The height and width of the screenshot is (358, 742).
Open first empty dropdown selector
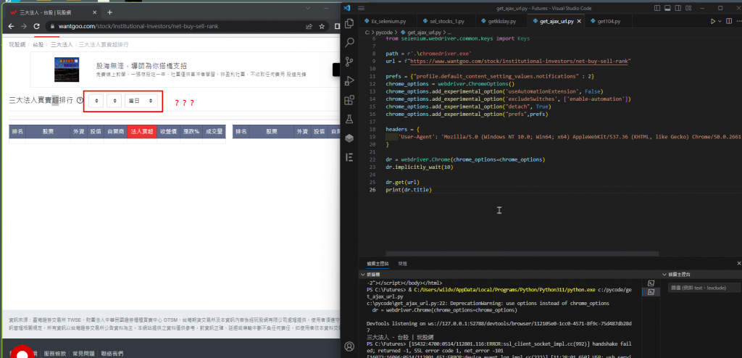(x=96, y=101)
